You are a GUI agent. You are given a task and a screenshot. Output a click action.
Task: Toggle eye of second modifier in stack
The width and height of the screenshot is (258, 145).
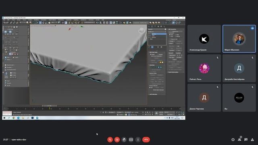point(149,36)
